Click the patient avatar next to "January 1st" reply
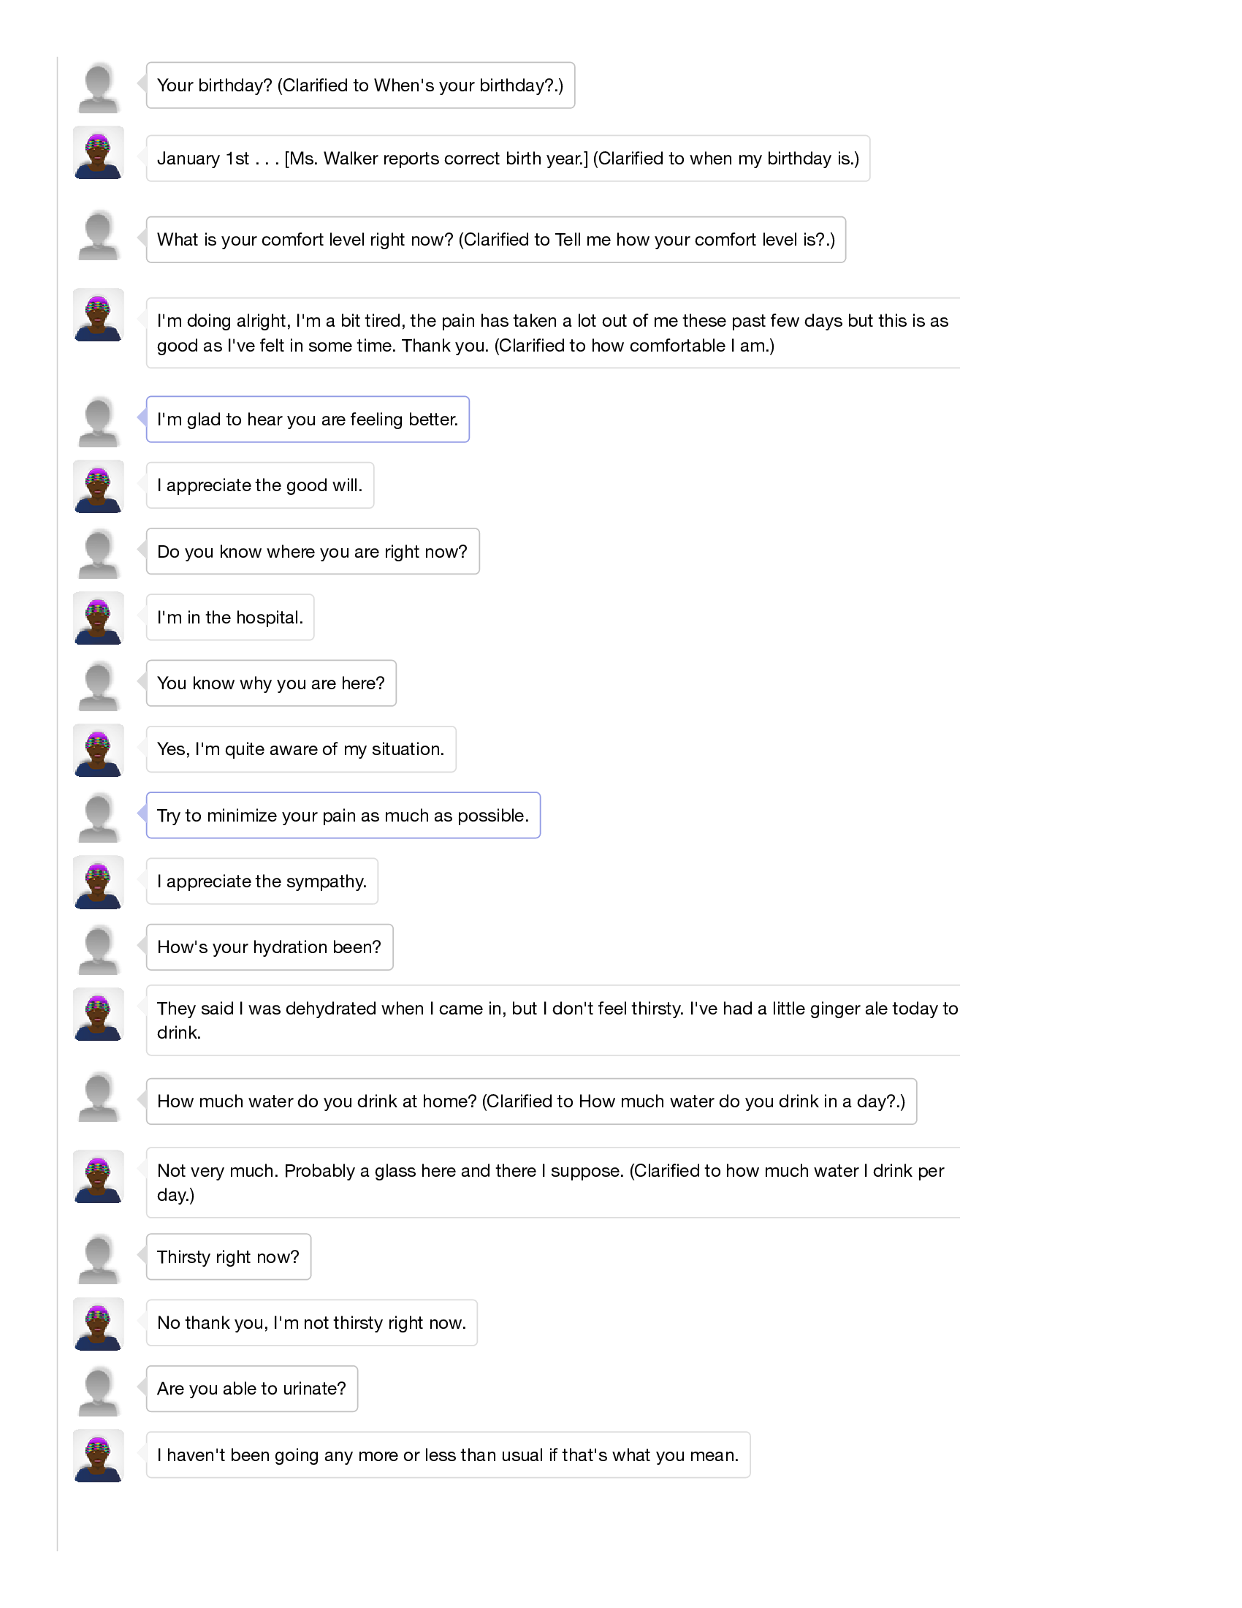 (98, 154)
